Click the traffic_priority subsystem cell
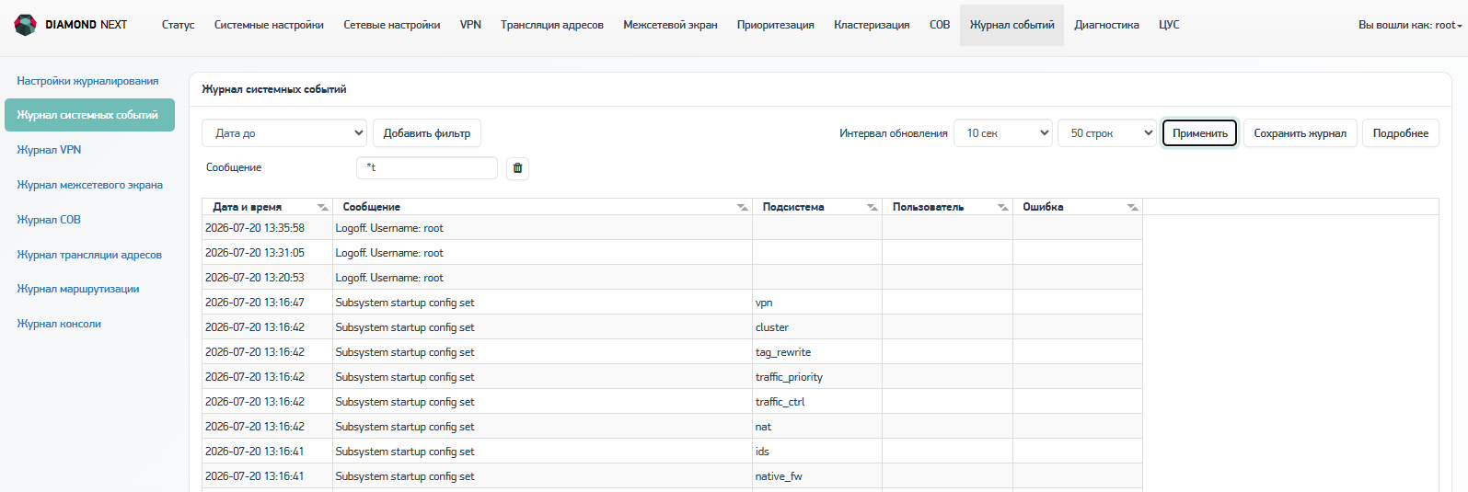Image resolution: width=1468 pixels, height=492 pixels. 817,377
